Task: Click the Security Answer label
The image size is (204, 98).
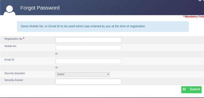Action: (x=14, y=80)
